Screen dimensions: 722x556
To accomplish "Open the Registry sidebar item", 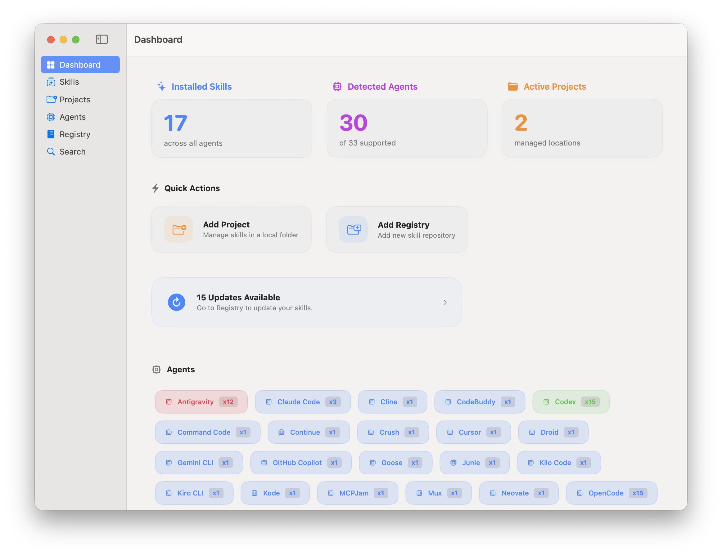I will coord(75,134).
